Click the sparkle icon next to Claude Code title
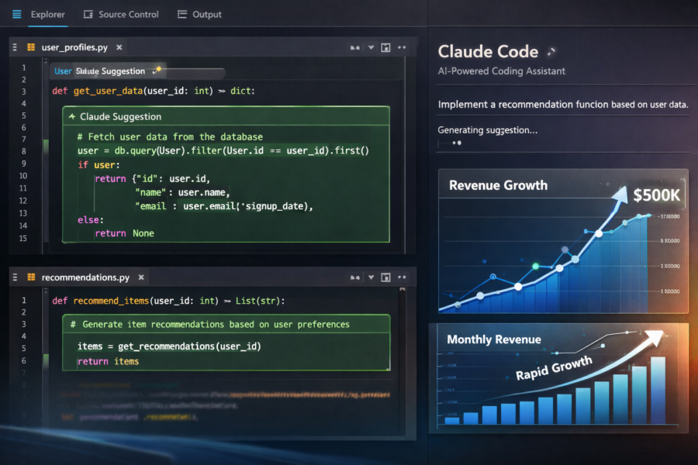Screen dimensions: 698x465 click(x=551, y=52)
